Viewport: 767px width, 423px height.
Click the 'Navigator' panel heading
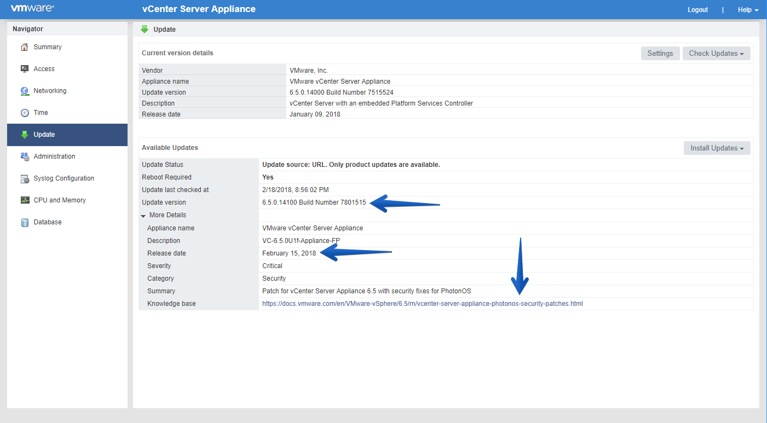point(28,29)
